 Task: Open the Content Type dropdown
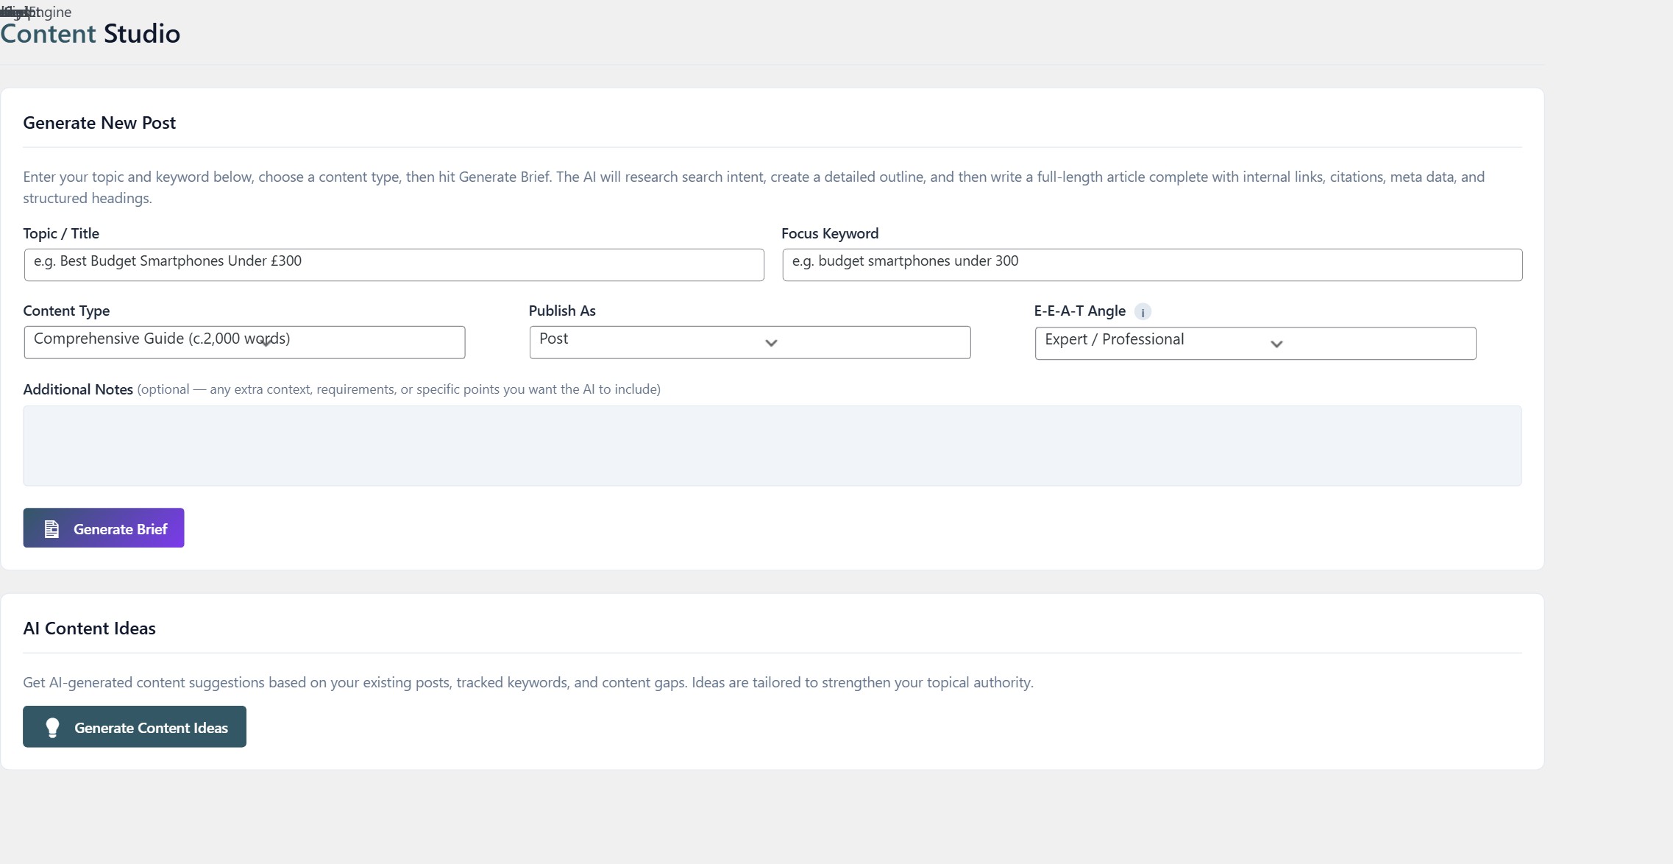tap(244, 342)
